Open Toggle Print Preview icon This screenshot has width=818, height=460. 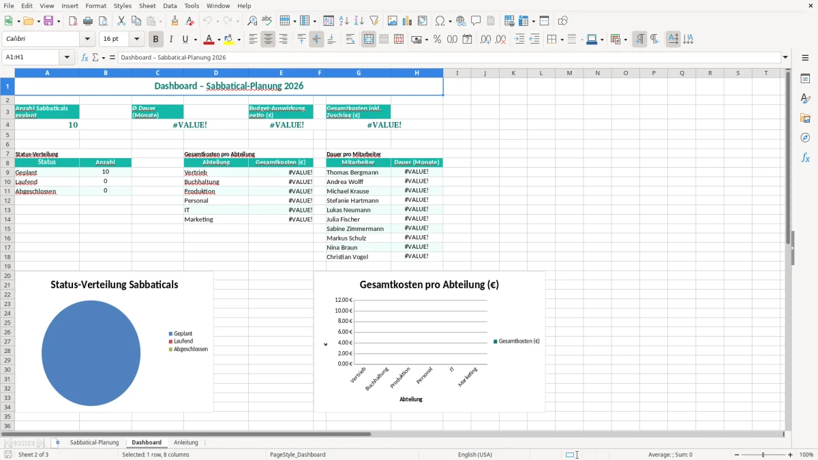point(103,21)
